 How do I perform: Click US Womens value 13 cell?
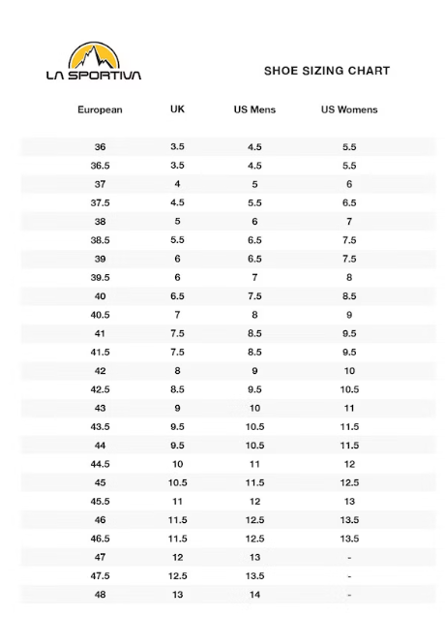pos(349,502)
